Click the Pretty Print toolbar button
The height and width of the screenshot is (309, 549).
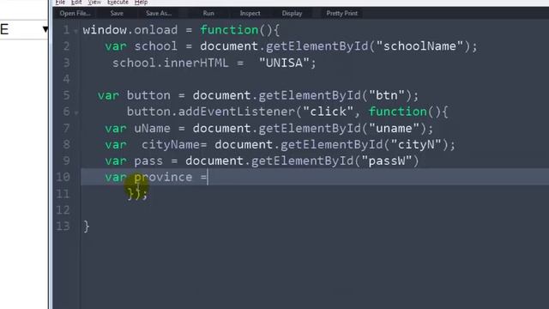[341, 14]
